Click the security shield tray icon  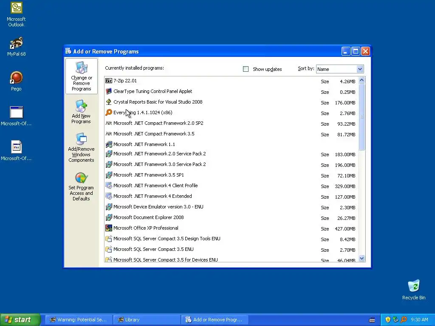pos(388,320)
